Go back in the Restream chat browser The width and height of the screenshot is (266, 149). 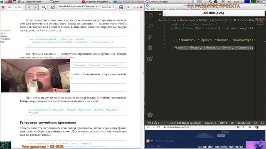[x=148, y=127]
